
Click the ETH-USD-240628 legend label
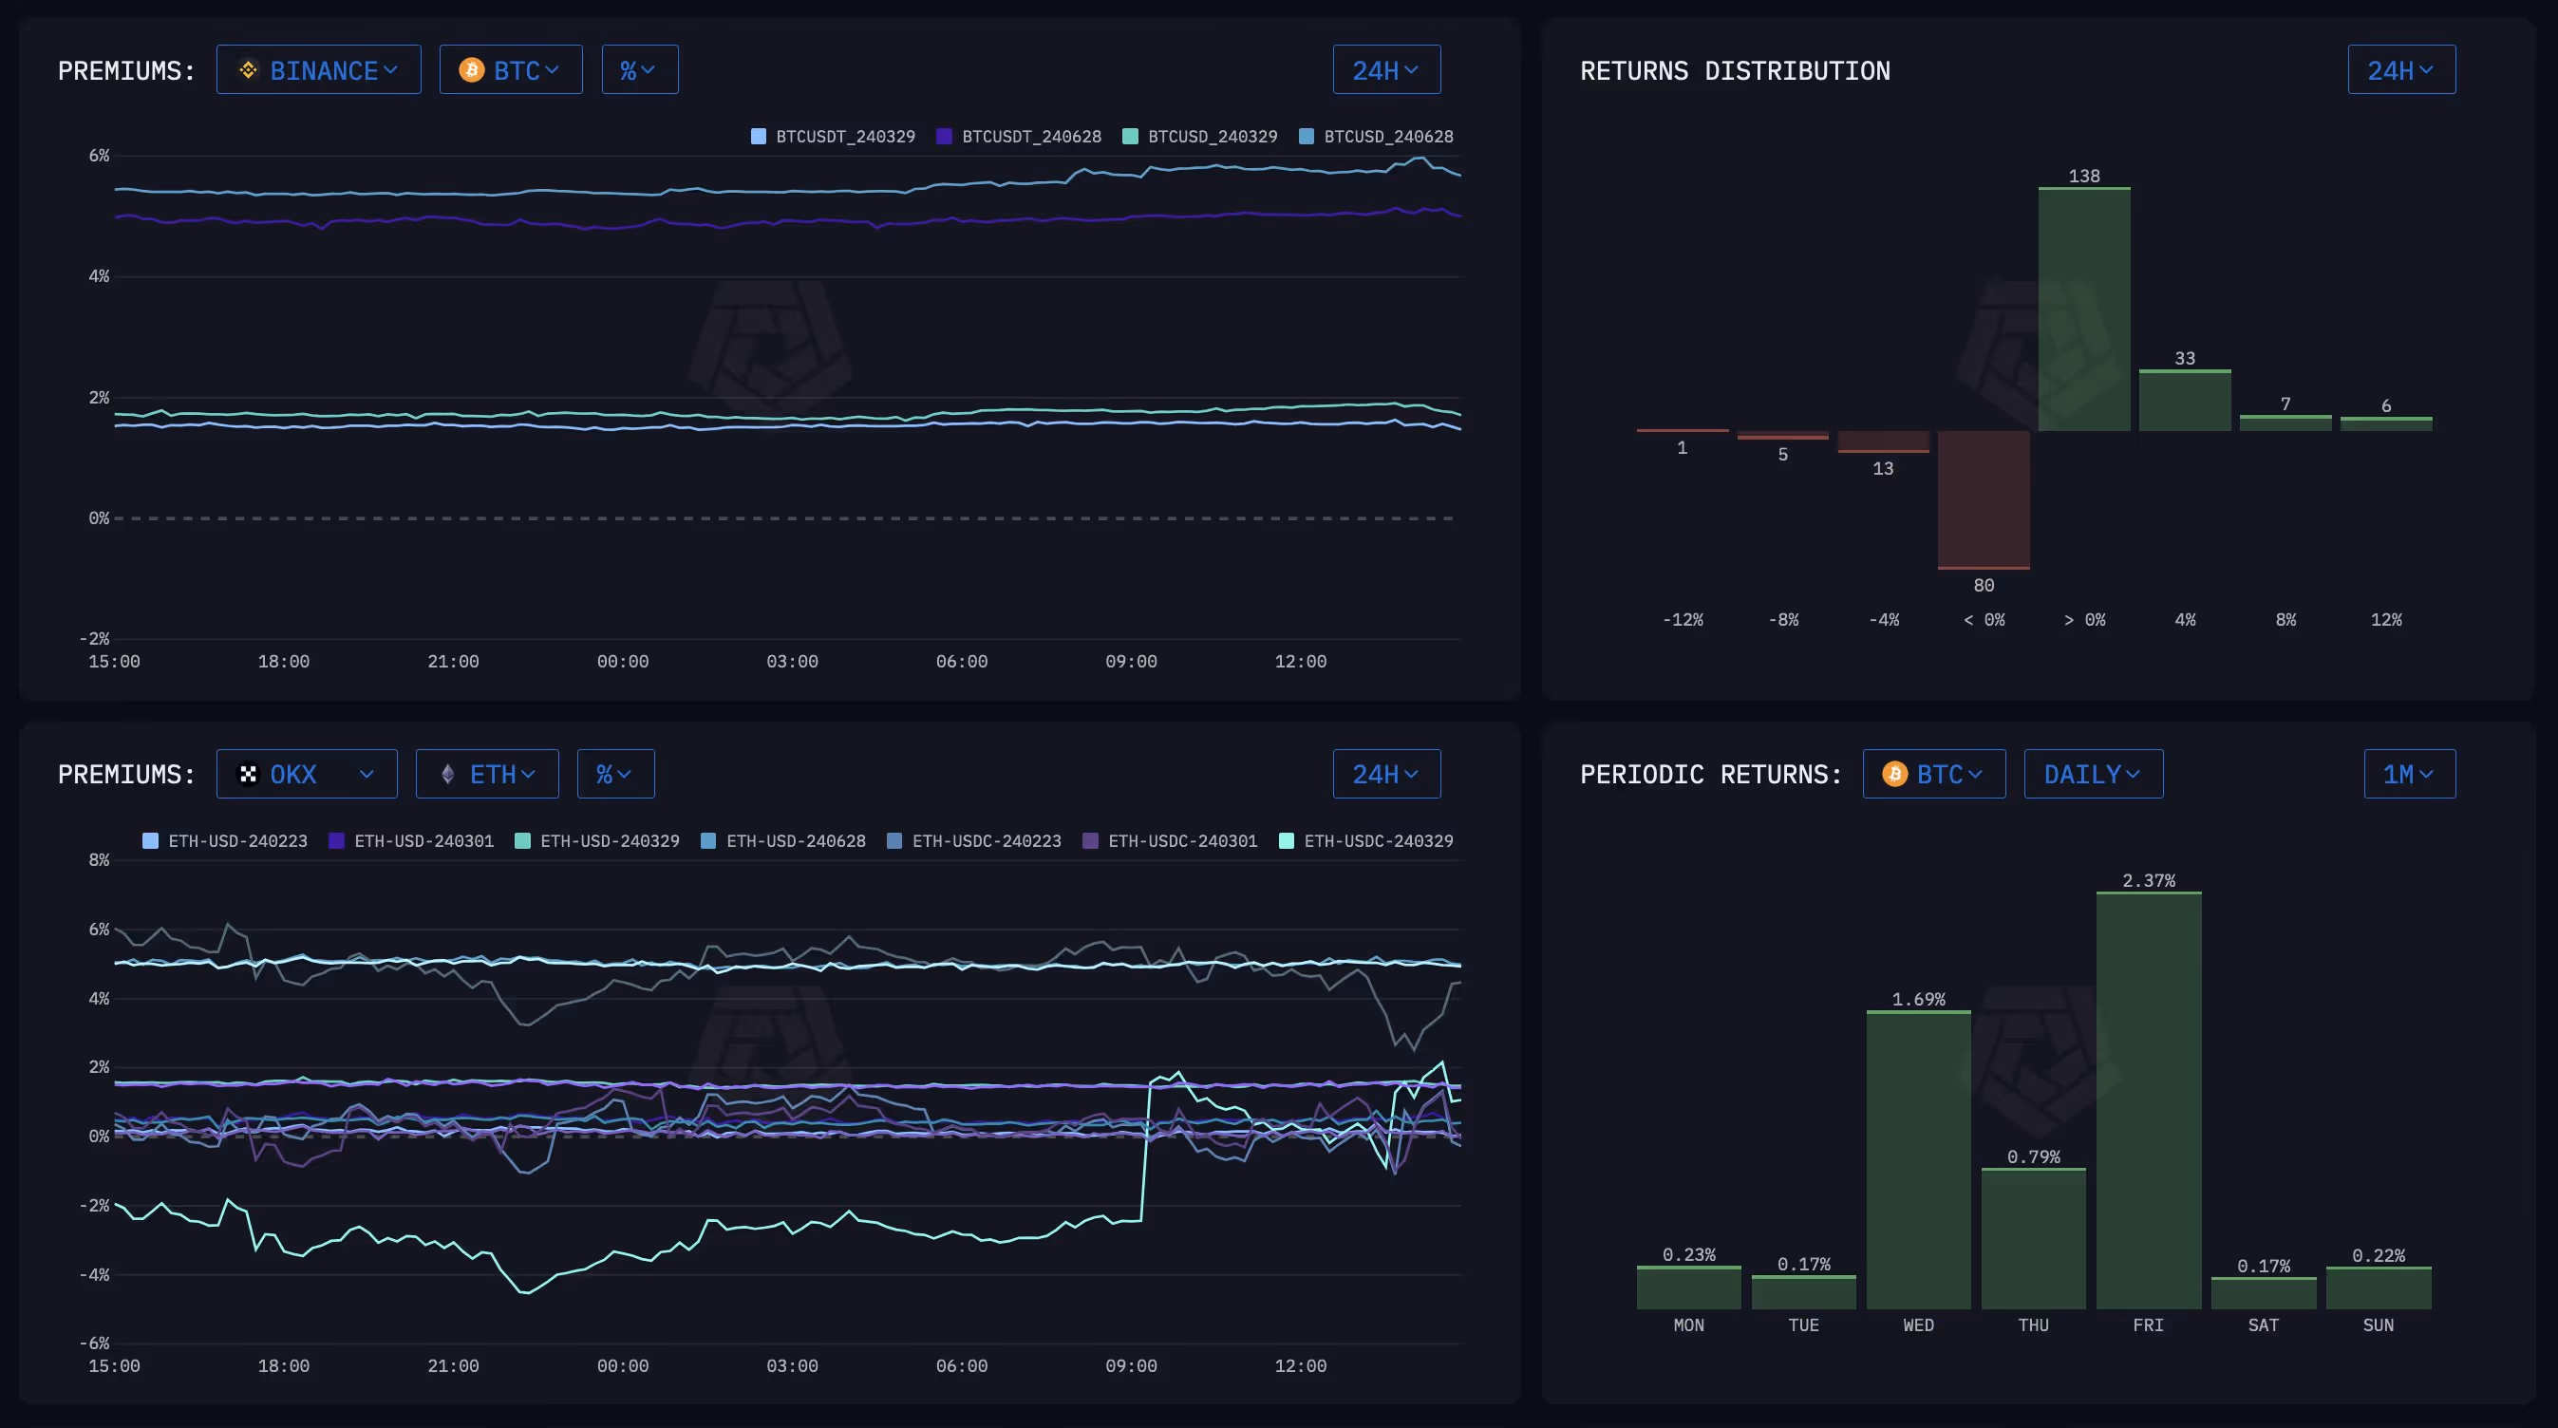(796, 840)
